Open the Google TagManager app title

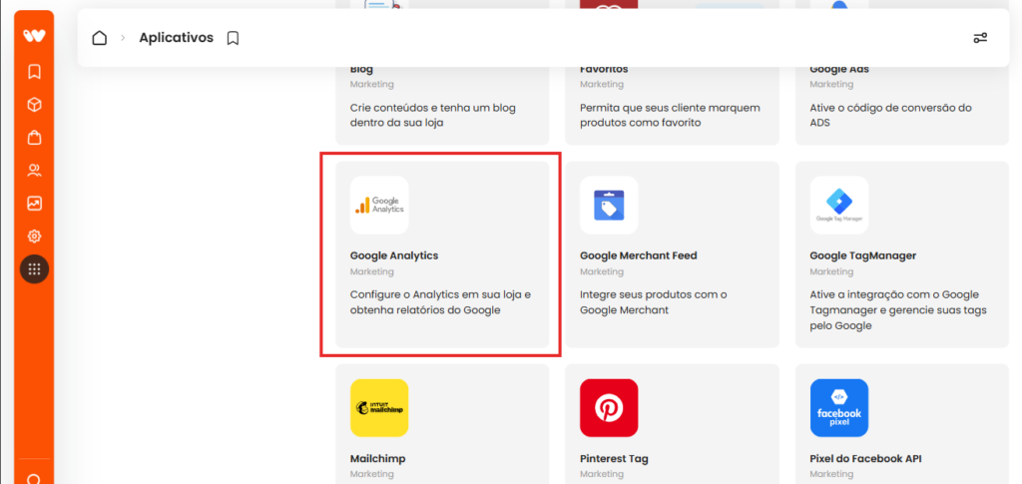point(863,255)
